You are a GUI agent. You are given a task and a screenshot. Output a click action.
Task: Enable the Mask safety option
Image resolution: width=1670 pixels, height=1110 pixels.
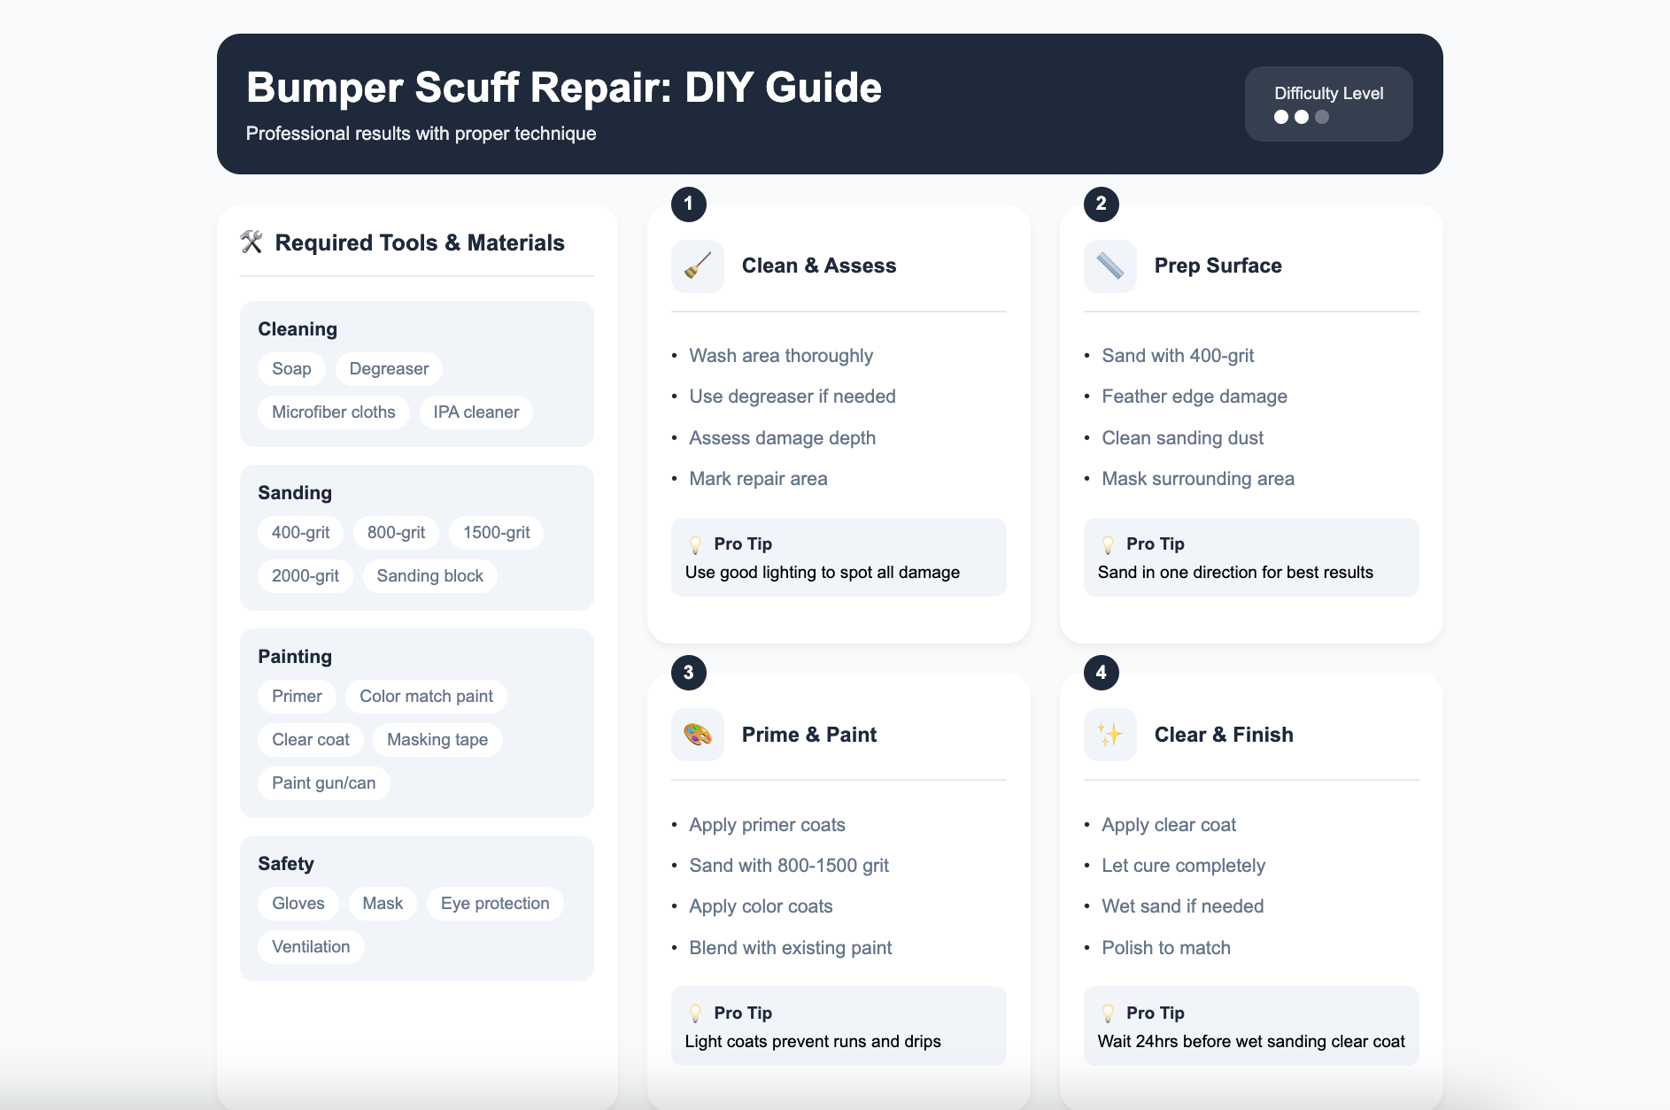point(382,903)
